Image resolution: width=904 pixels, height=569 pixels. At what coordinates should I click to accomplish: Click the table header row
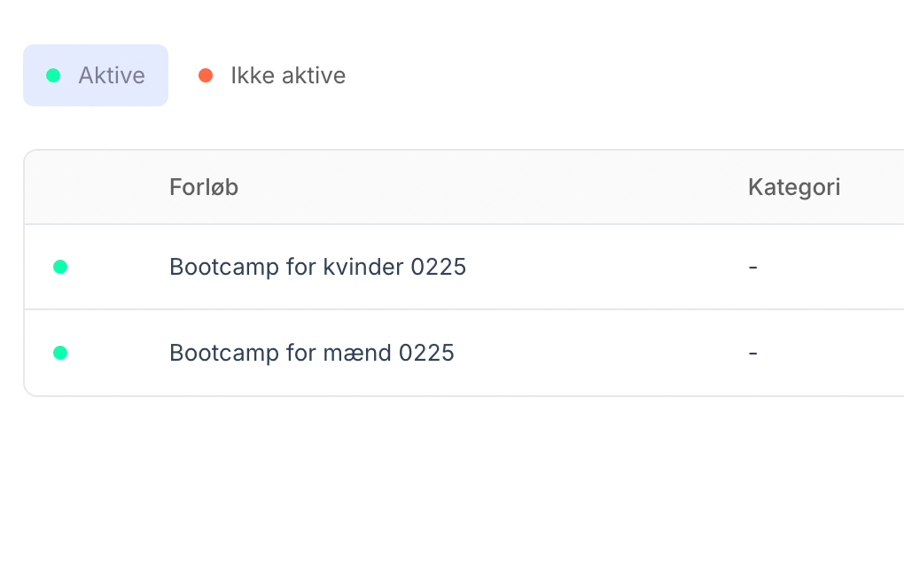(461, 187)
